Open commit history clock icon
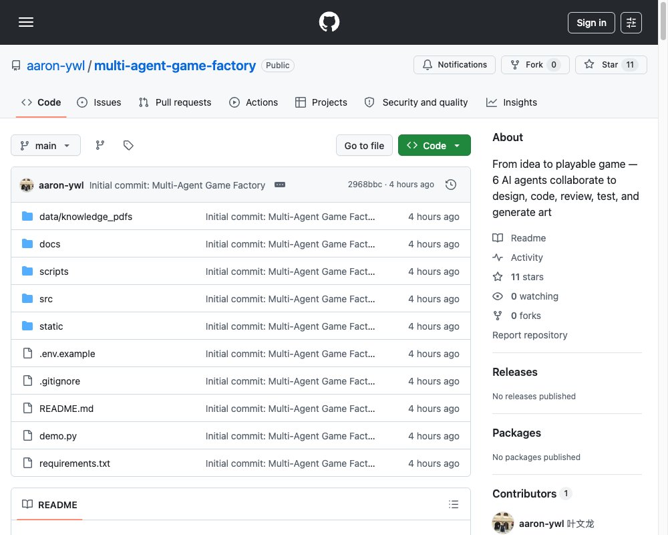Image resolution: width=668 pixels, height=535 pixels. point(451,185)
